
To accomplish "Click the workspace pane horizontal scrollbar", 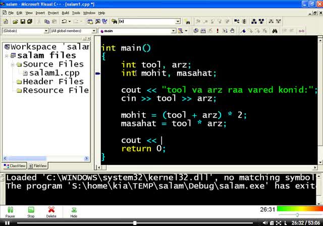I will (46, 158).
